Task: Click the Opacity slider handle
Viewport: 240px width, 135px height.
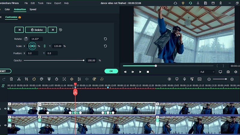Action: 84,60
